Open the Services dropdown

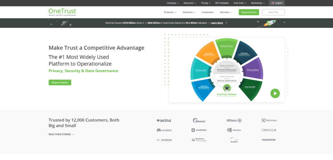tap(226, 12)
